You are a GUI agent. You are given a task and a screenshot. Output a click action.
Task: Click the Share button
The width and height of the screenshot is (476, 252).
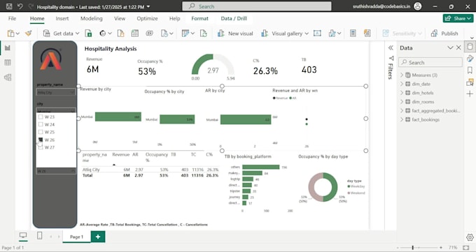coord(458,18)
